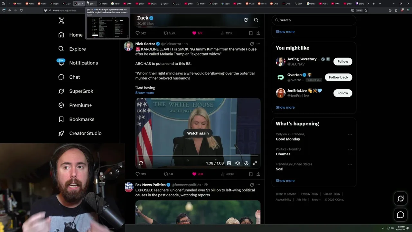
Task: Click Watch again on the White House video
Action: (x=198, y=133)
